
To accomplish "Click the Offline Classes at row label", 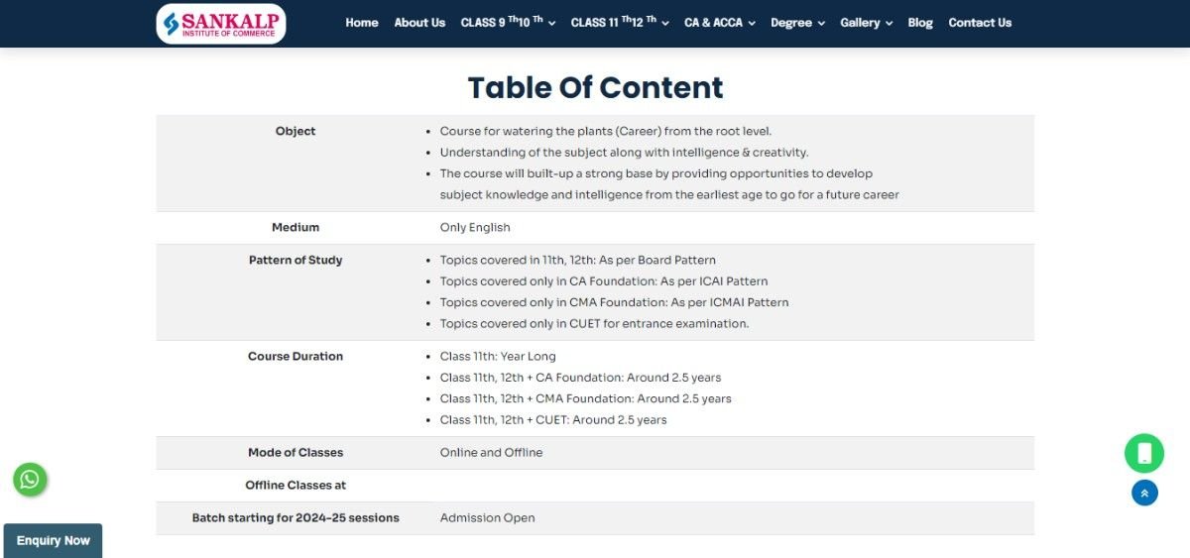I will (296, 485).
